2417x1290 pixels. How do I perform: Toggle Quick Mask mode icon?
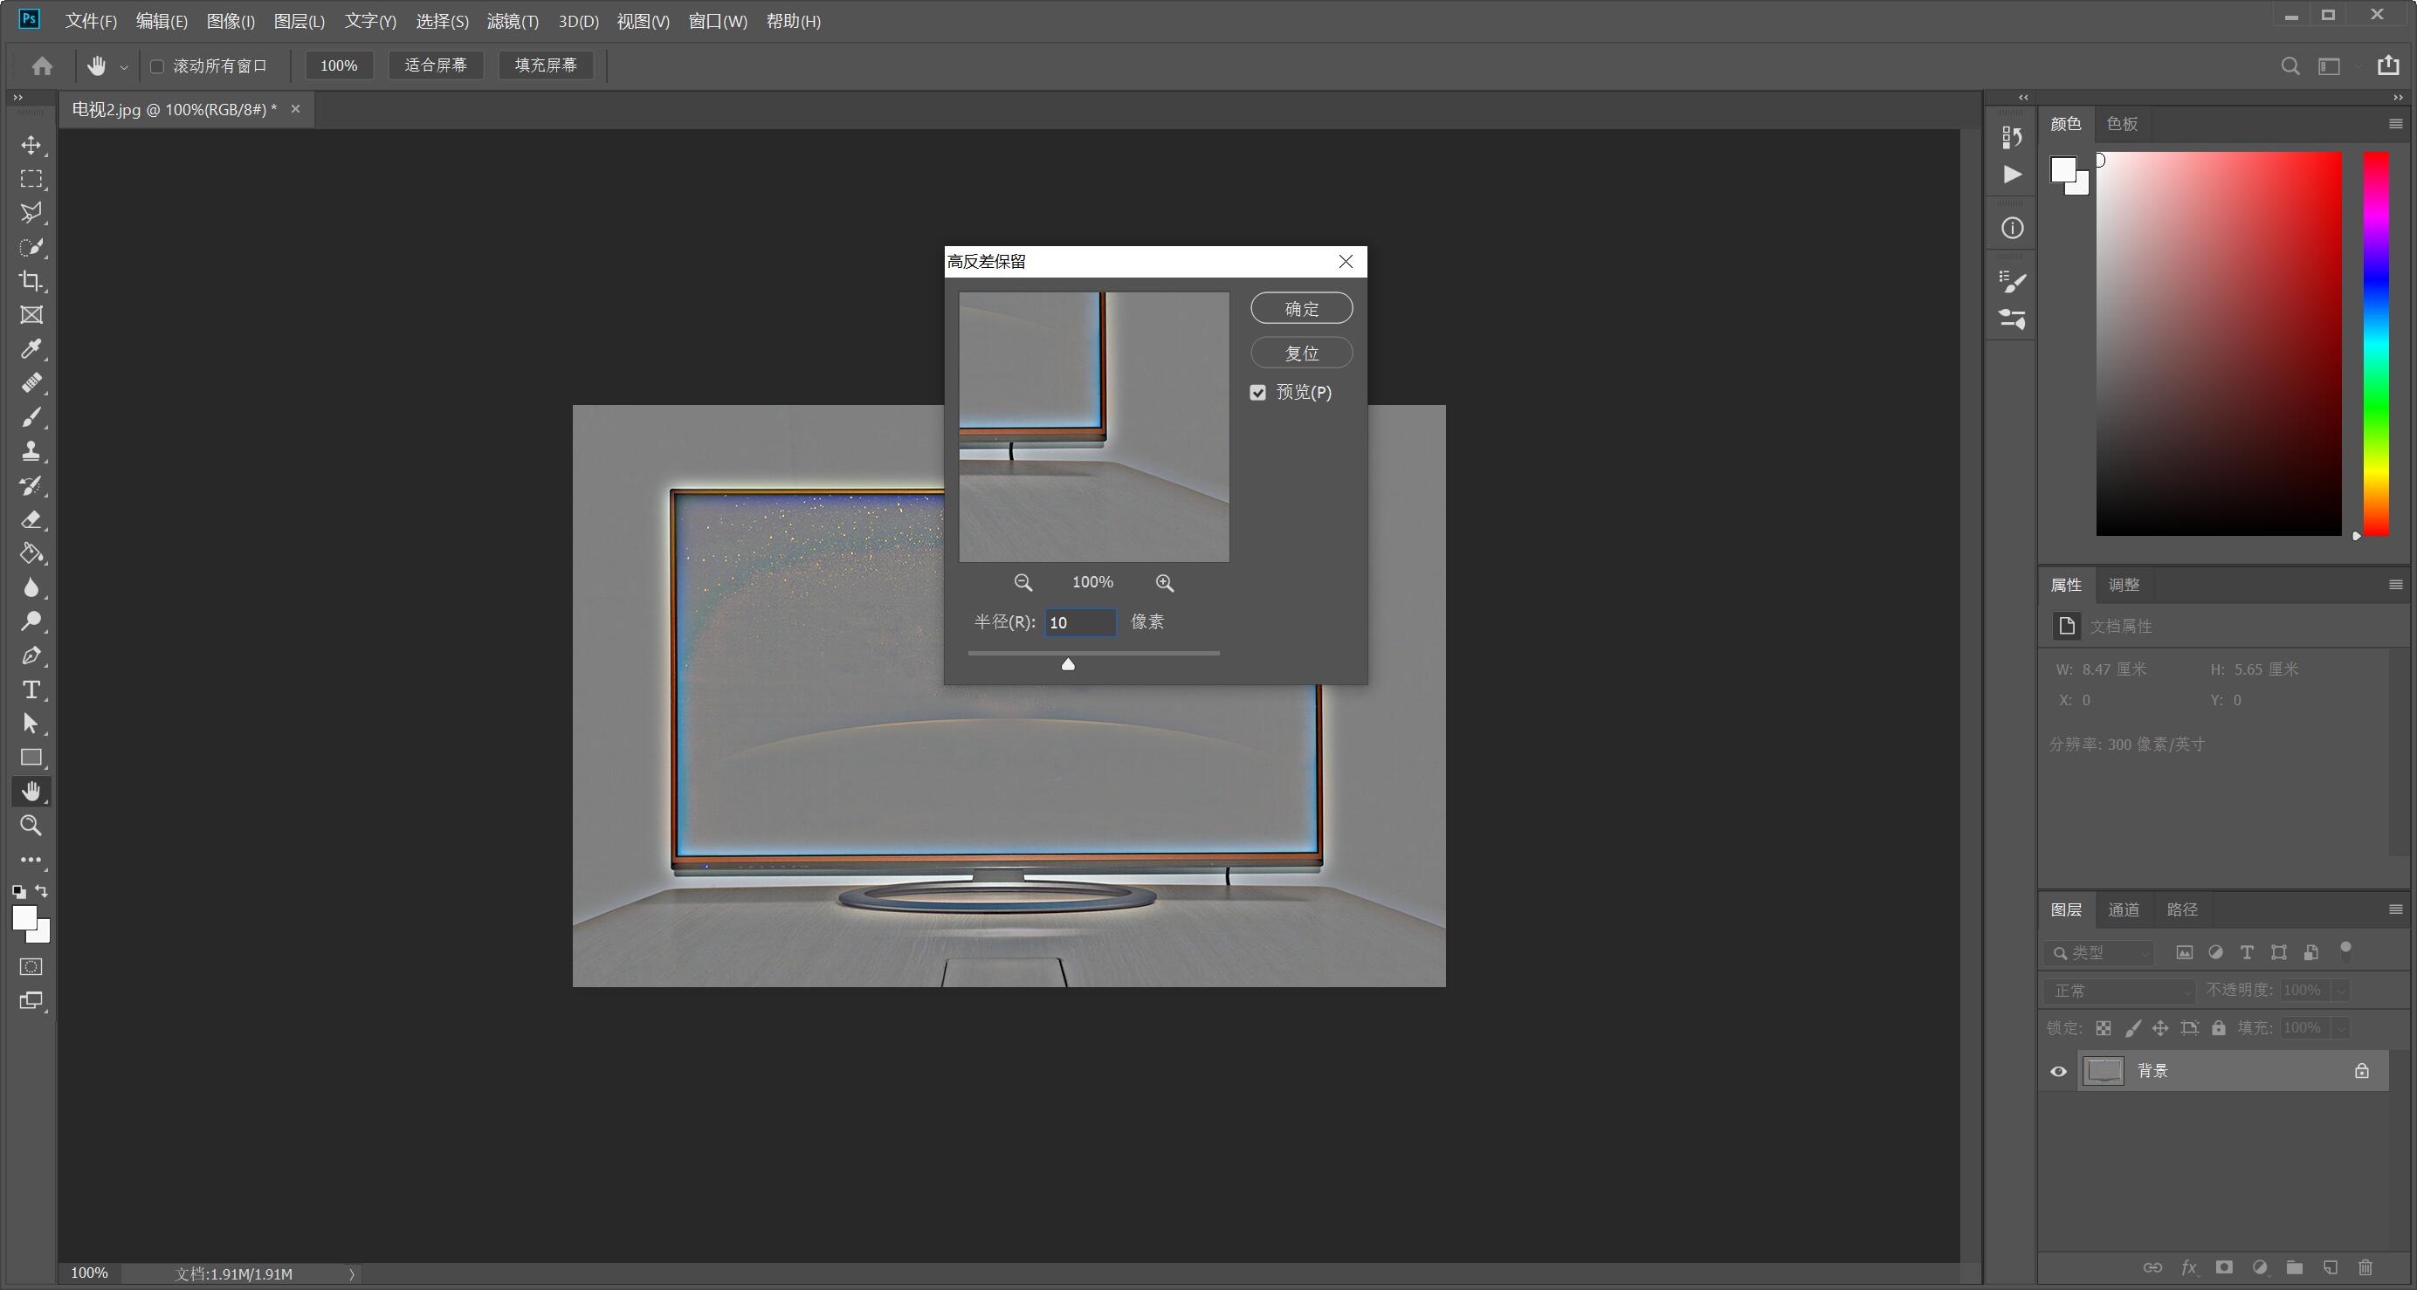(31, 966)
